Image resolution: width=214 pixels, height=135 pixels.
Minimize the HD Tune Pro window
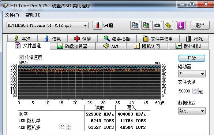(182, 4)
